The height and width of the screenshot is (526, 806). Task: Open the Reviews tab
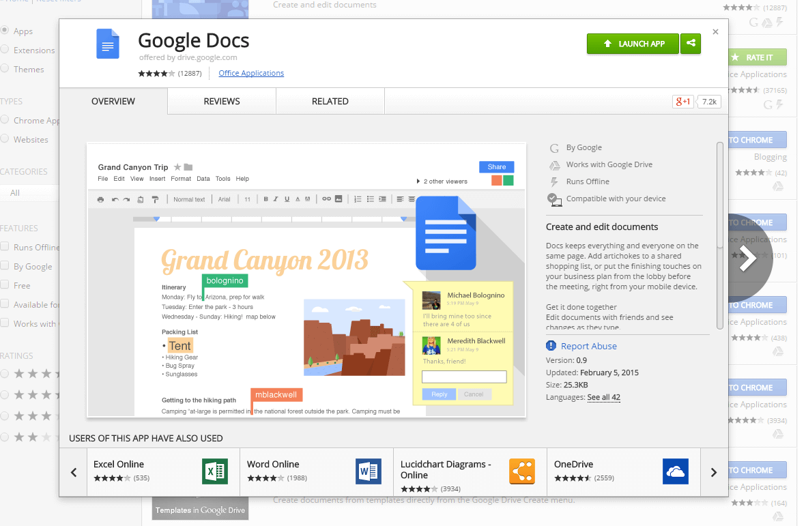pos(222,101)
